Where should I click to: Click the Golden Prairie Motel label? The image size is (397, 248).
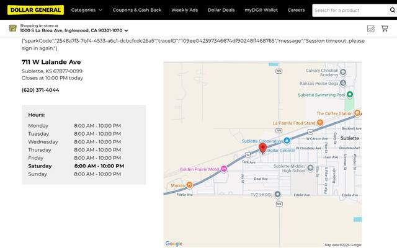pyautogui.click(x=200, y=169)
